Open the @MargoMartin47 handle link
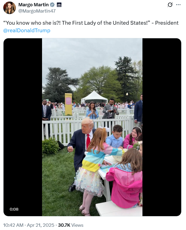The height and width of the screenshot is (230, 186). pyautogui.click(x=37, y=11)
